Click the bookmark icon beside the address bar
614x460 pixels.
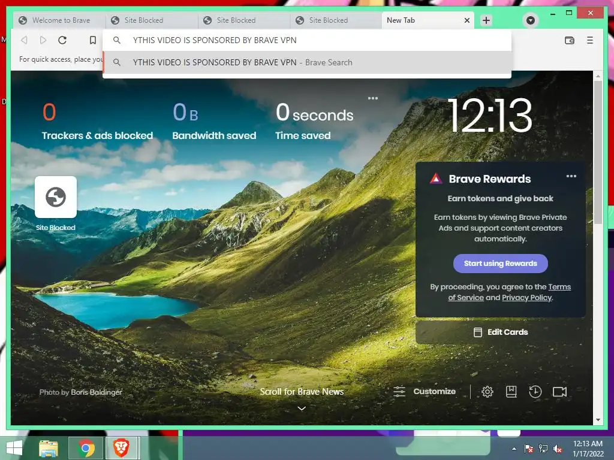tap(93, 40)
